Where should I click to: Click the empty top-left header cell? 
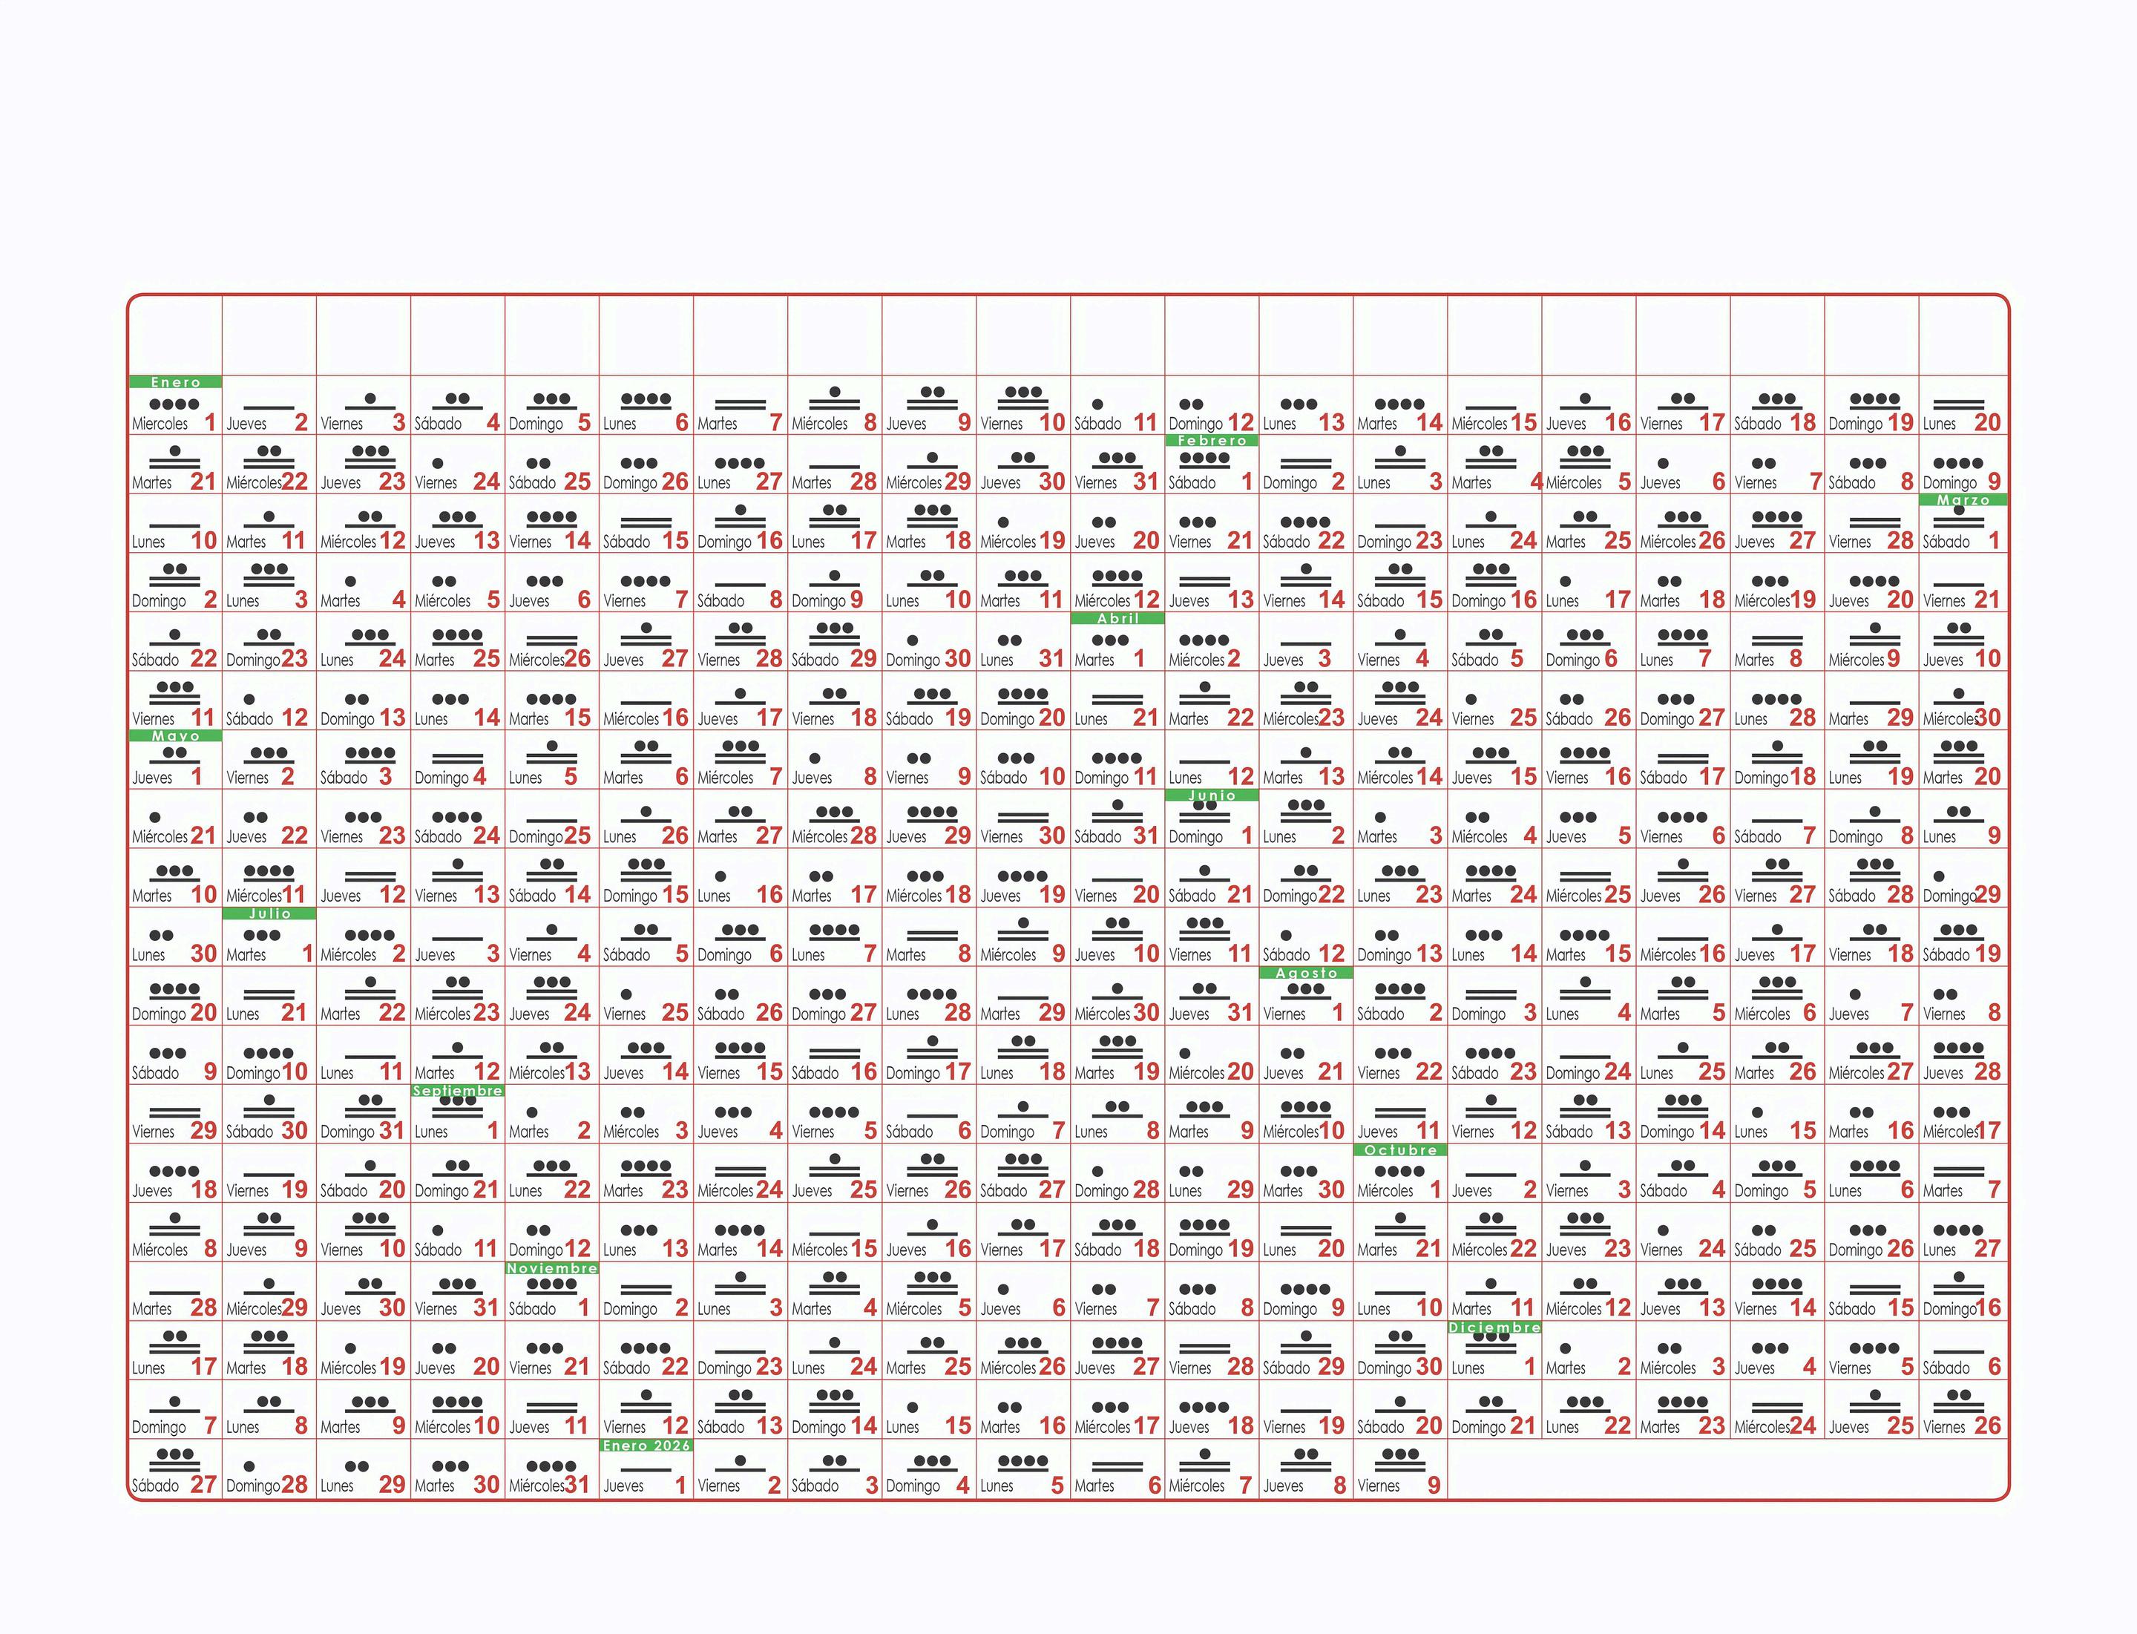click(175, 335)
